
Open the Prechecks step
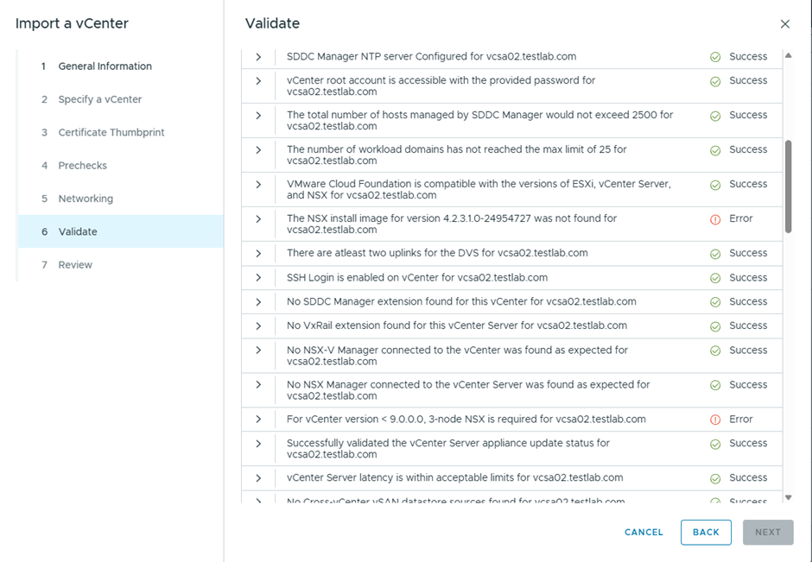click(82, 166)
